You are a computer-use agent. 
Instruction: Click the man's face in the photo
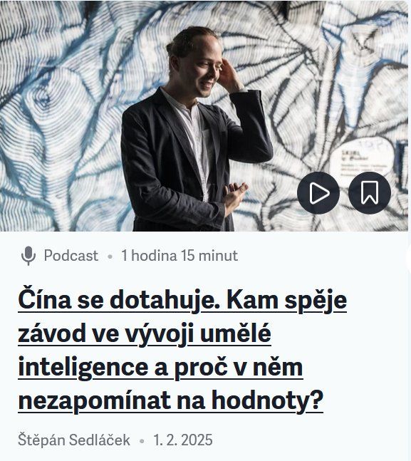tap(202, 69)
